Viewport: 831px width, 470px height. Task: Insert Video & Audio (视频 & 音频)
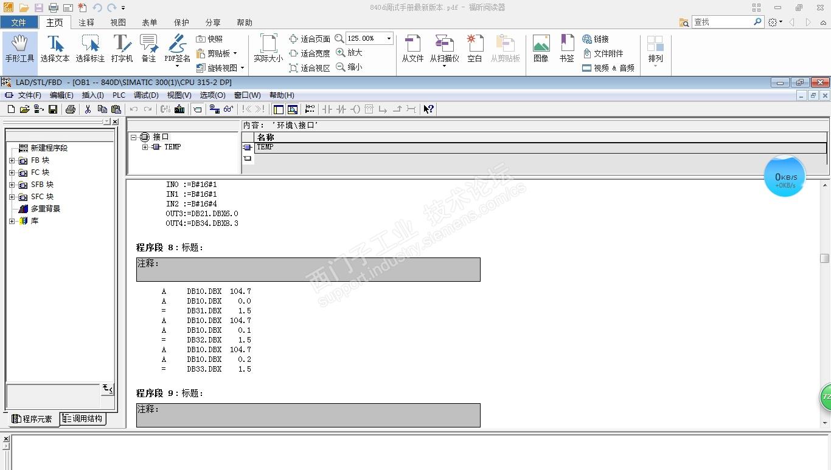[608, 68]
